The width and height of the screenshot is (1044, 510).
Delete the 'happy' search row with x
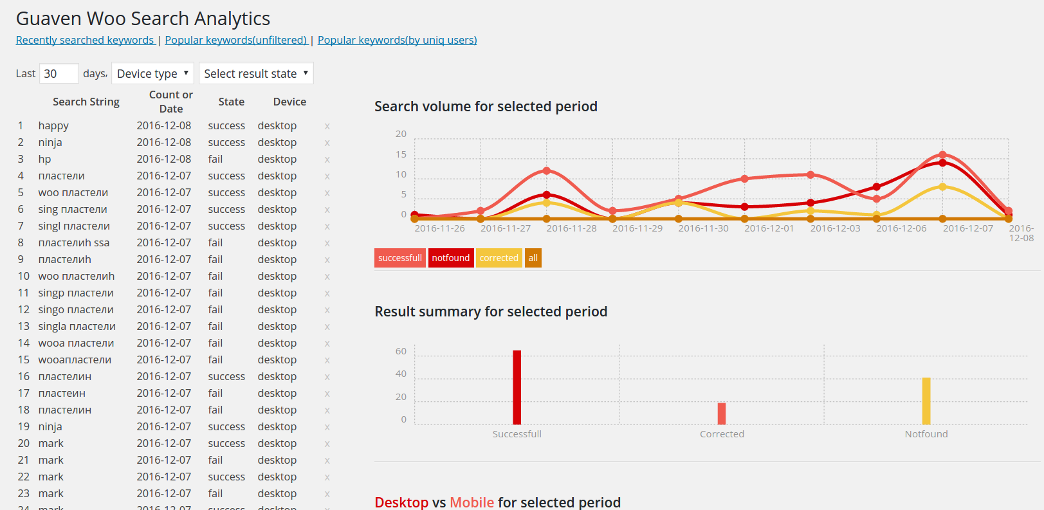click(x=327, y=126)
